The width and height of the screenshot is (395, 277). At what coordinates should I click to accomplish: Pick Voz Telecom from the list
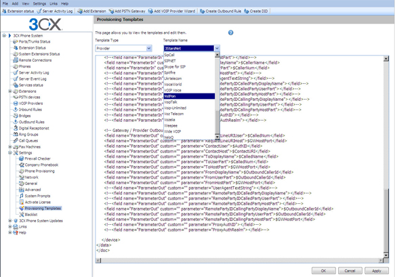[189, 114]
